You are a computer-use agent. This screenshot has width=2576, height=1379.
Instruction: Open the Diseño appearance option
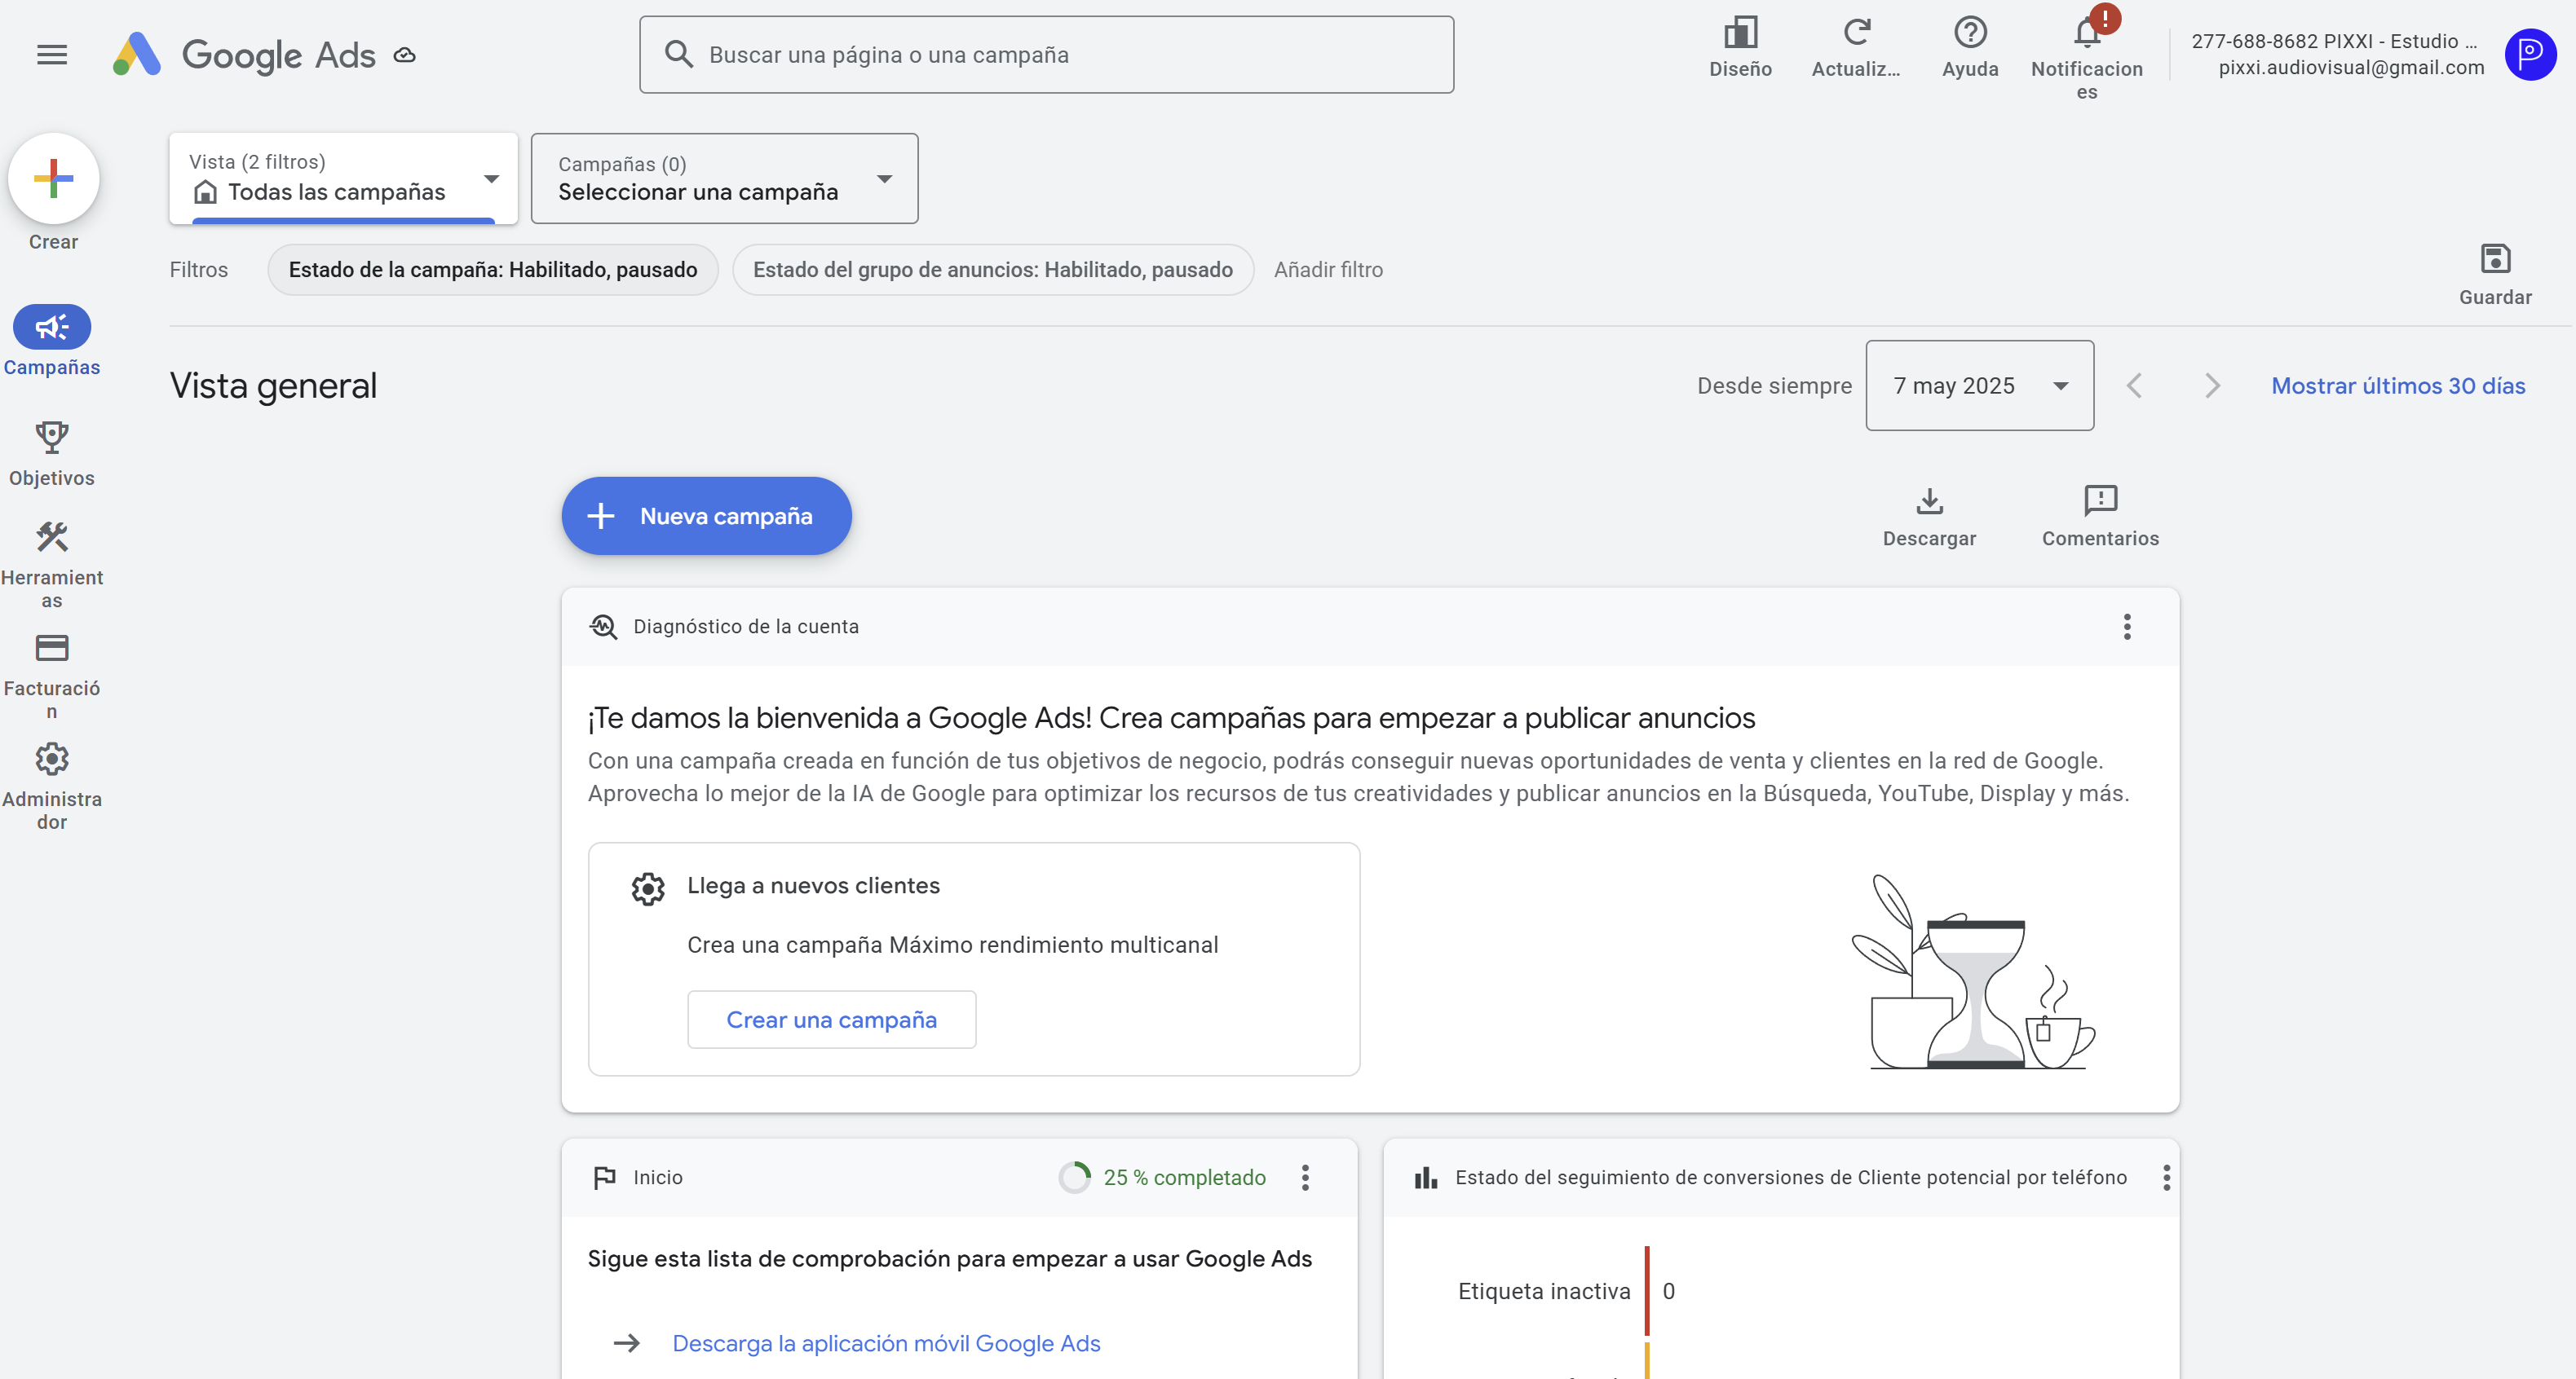[1740, 47]
